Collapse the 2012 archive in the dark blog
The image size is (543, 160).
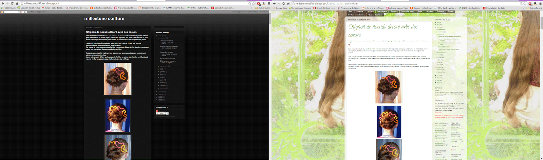157,36
